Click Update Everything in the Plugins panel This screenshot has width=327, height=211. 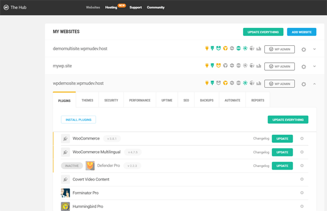pyautogui.click(x=288, y=119)
